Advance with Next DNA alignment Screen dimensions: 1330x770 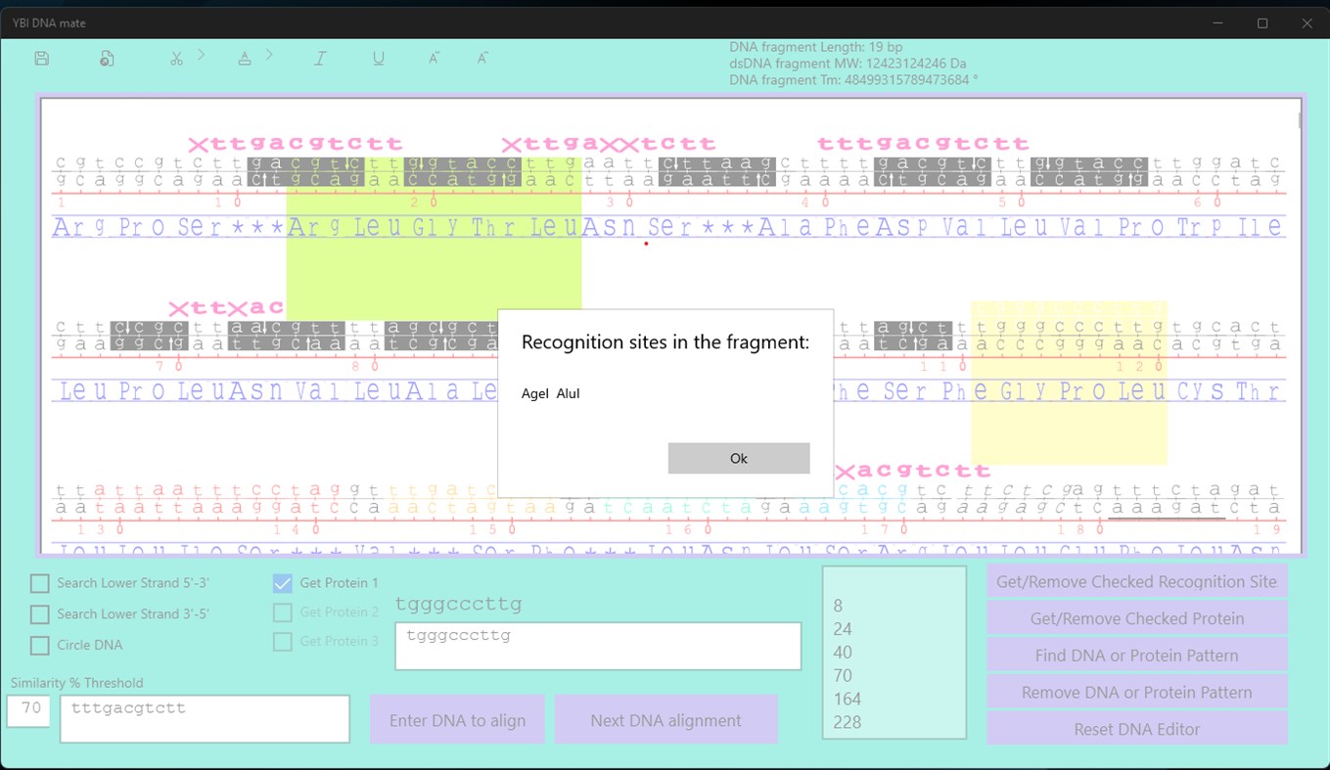tap(665, 718)
